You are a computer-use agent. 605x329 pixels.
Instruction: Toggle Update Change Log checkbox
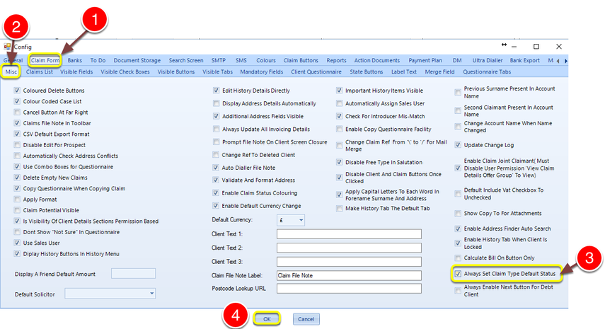458,145
